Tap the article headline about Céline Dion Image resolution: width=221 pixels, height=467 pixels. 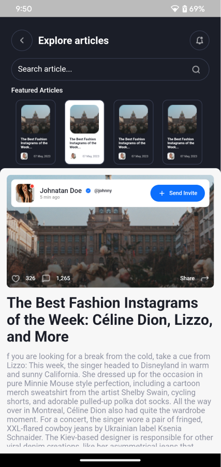point(110,320)
